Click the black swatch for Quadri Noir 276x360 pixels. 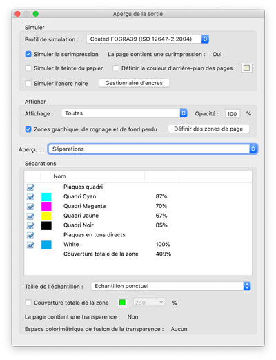(x=46, y=226)
